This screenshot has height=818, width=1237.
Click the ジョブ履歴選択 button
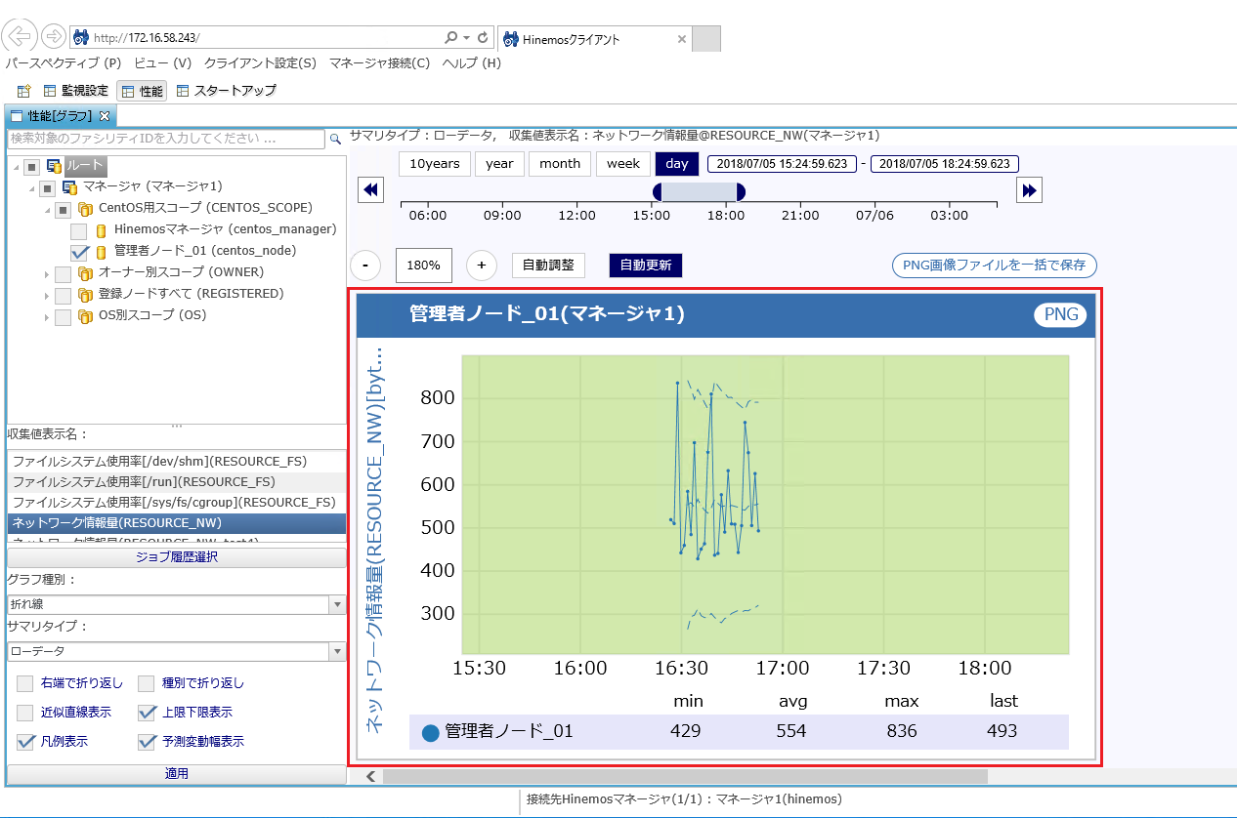[x=177, y=557]
